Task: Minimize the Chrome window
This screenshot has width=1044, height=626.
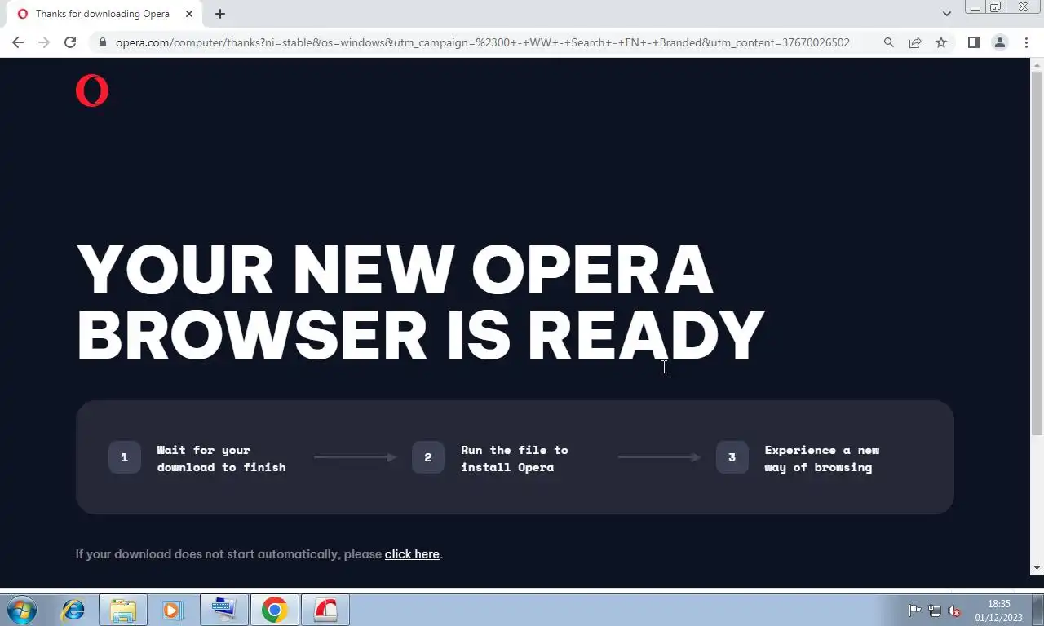Action: click(975, 7)
